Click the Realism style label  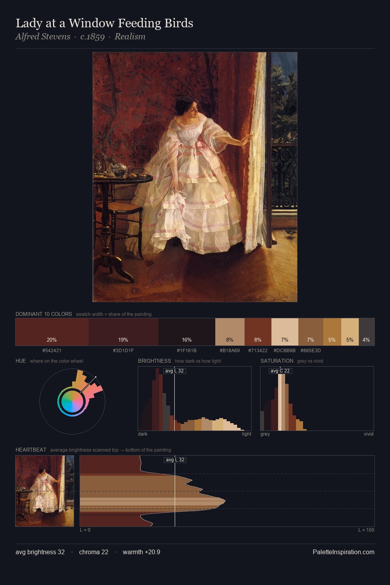tap(130, 37)
